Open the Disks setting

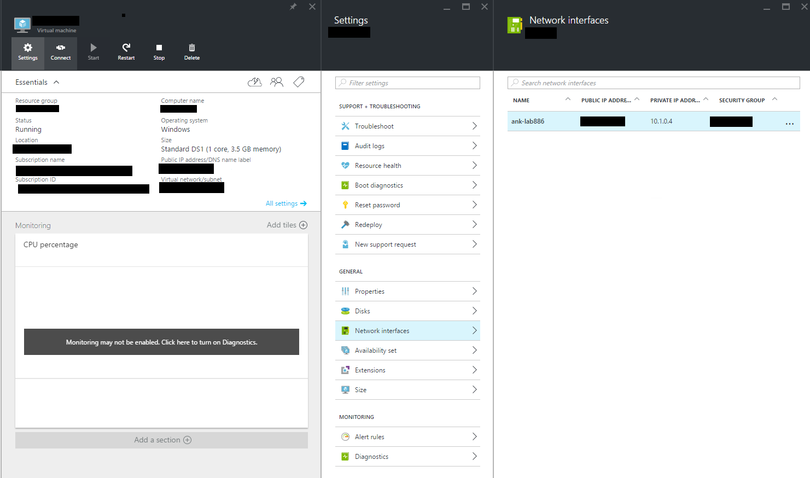(407, 311)
